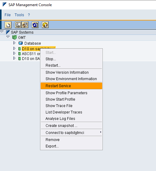Click the SAP Systems blue flag icon
Screen dimensions: 156x171
[8, 32]
